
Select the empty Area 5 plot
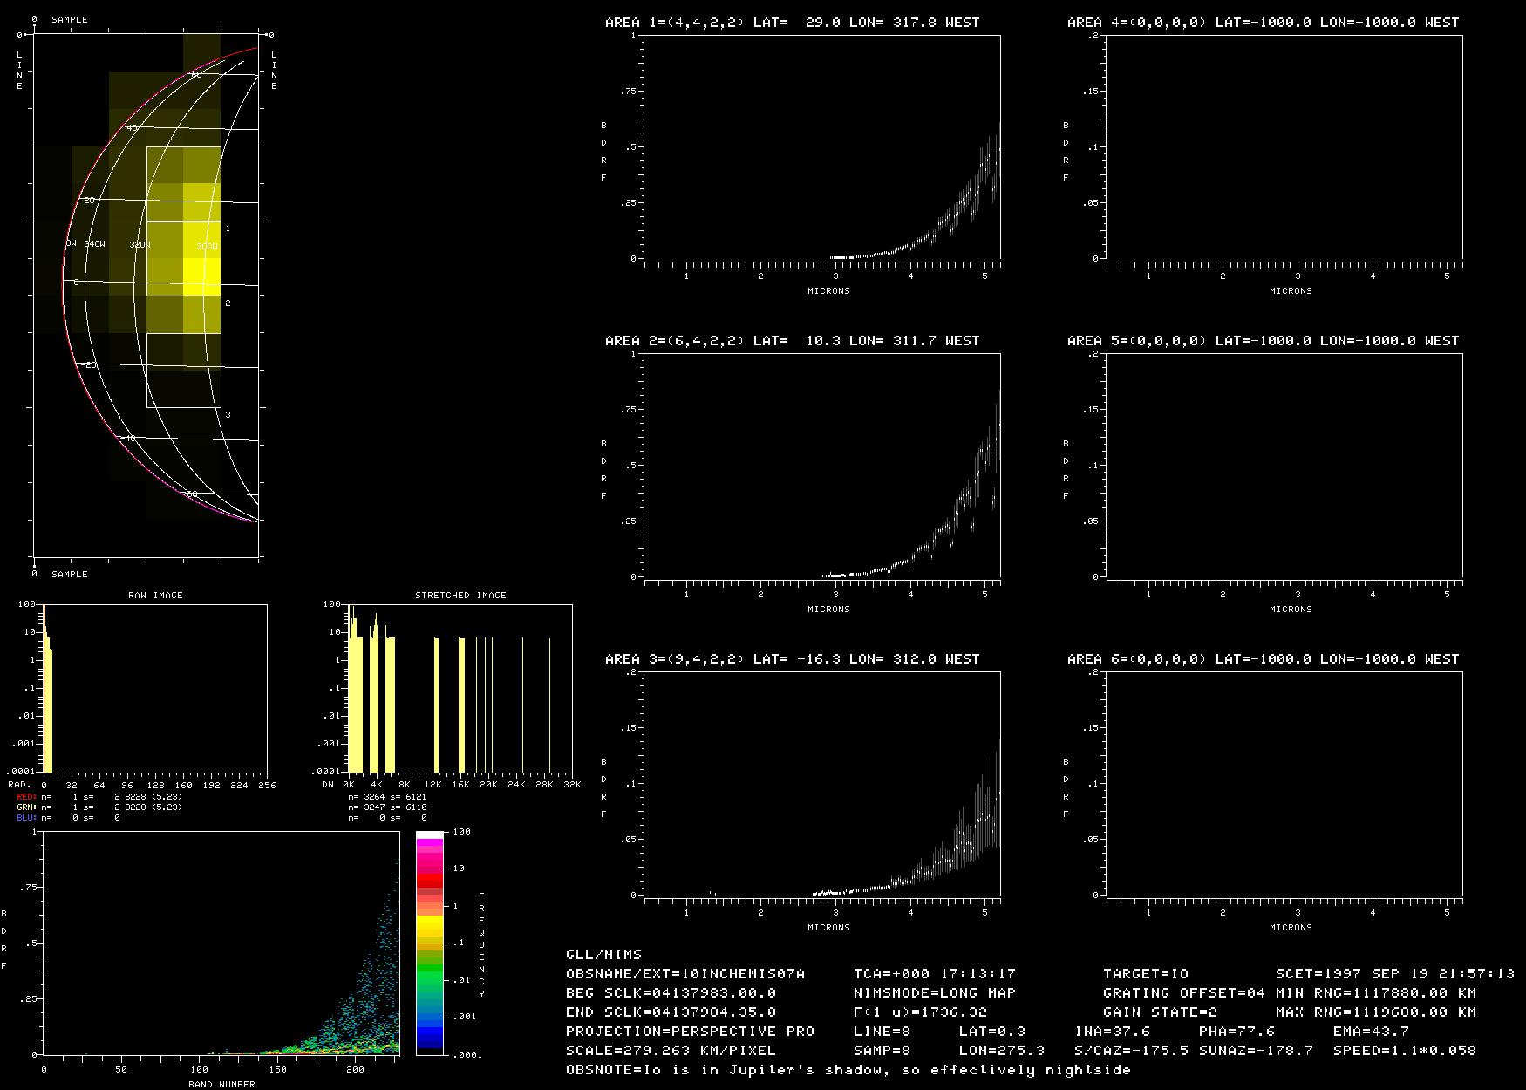click(x=1284, y=466)
